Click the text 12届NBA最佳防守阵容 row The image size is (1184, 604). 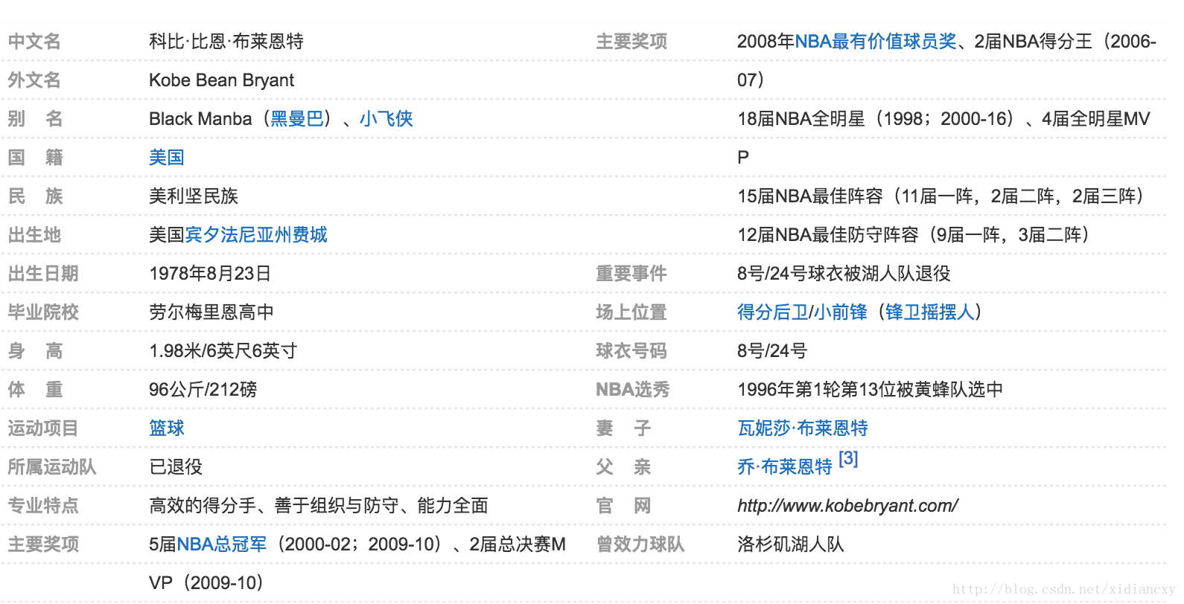(x=914, y=235)
